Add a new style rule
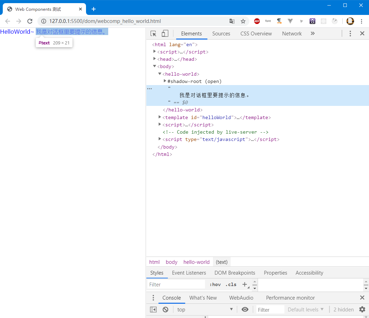The image size is (369, 318). [245, 285]
